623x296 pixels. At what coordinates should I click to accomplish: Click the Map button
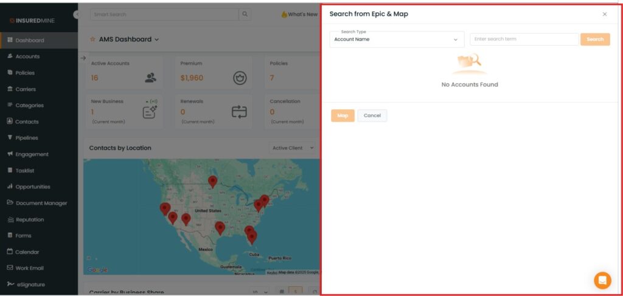343,115
